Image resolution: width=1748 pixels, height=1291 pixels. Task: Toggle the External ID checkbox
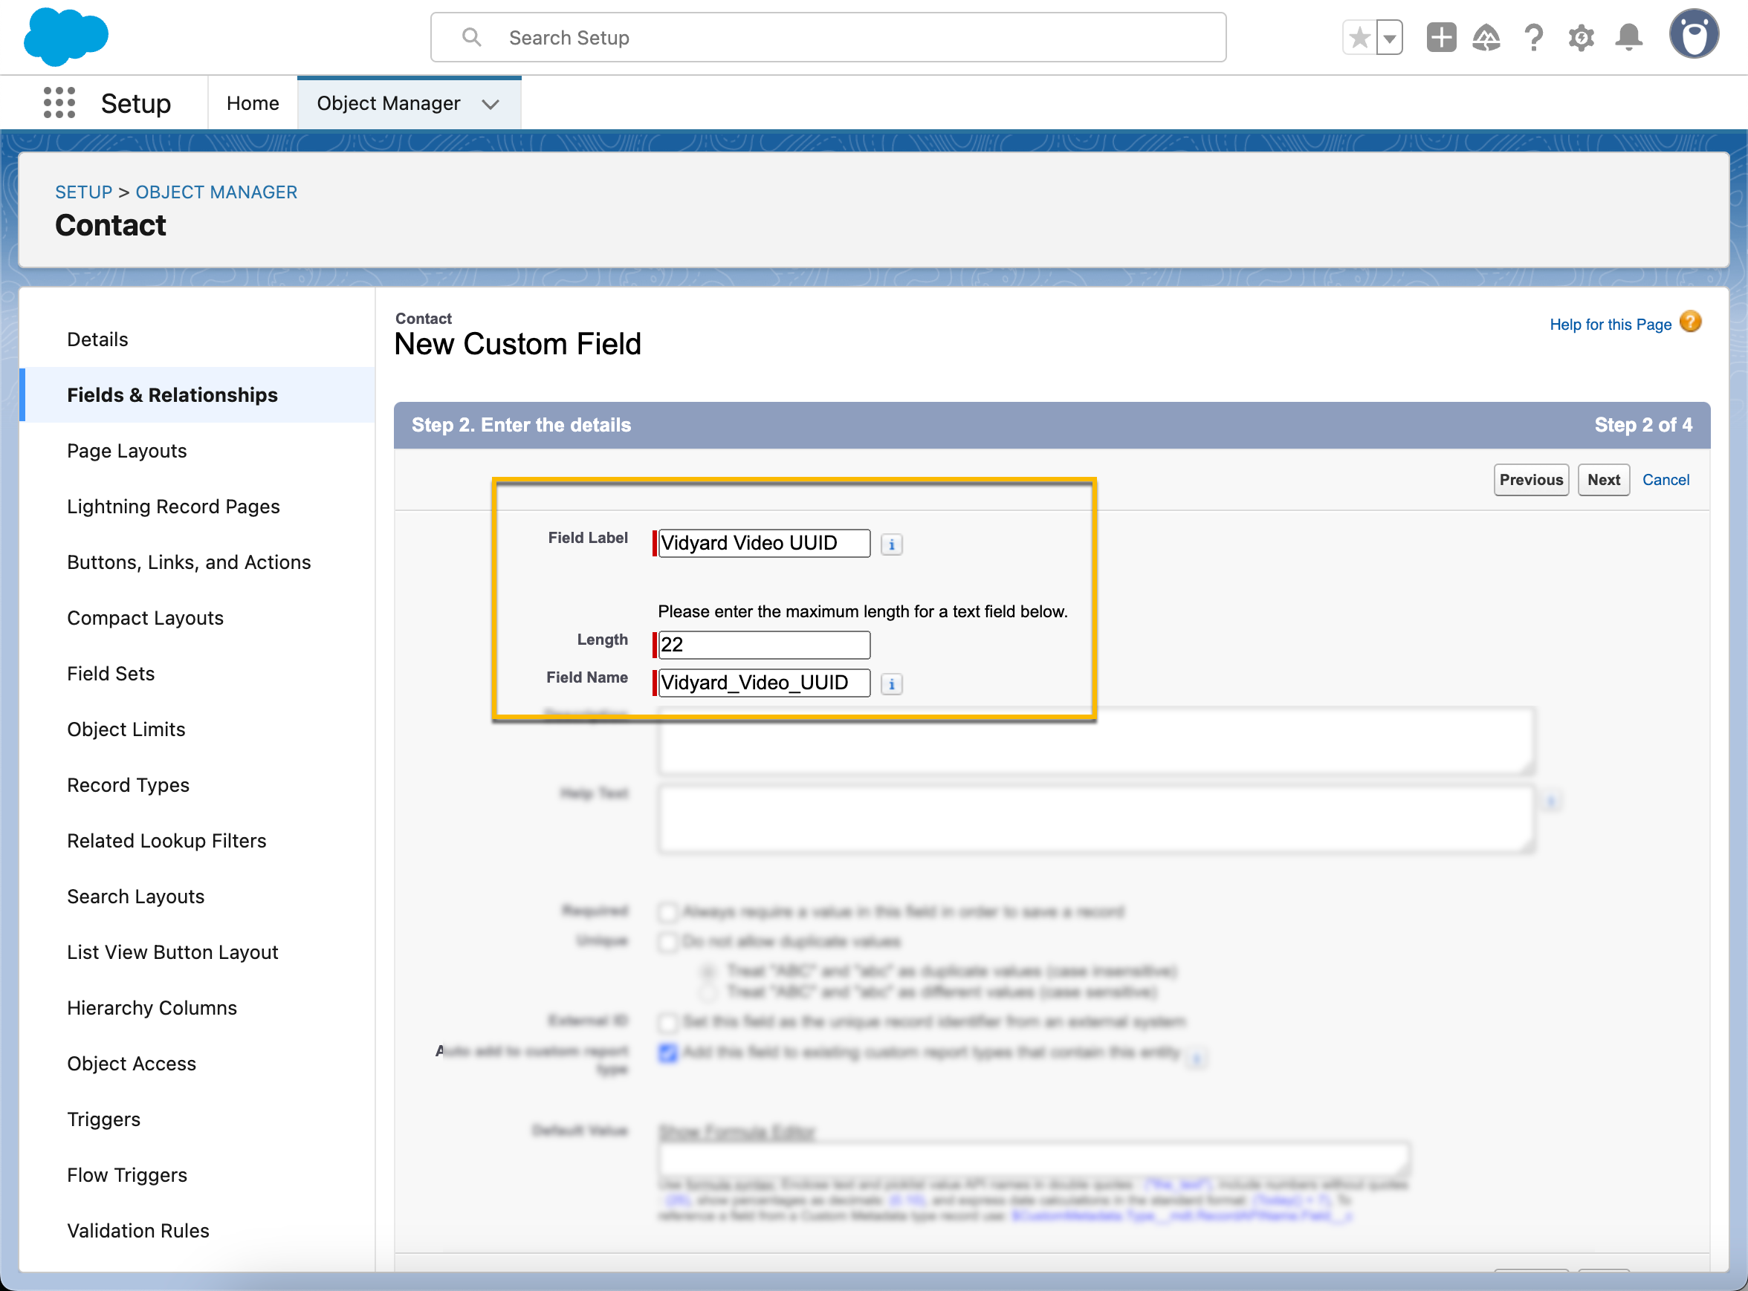coord(667,1022)
